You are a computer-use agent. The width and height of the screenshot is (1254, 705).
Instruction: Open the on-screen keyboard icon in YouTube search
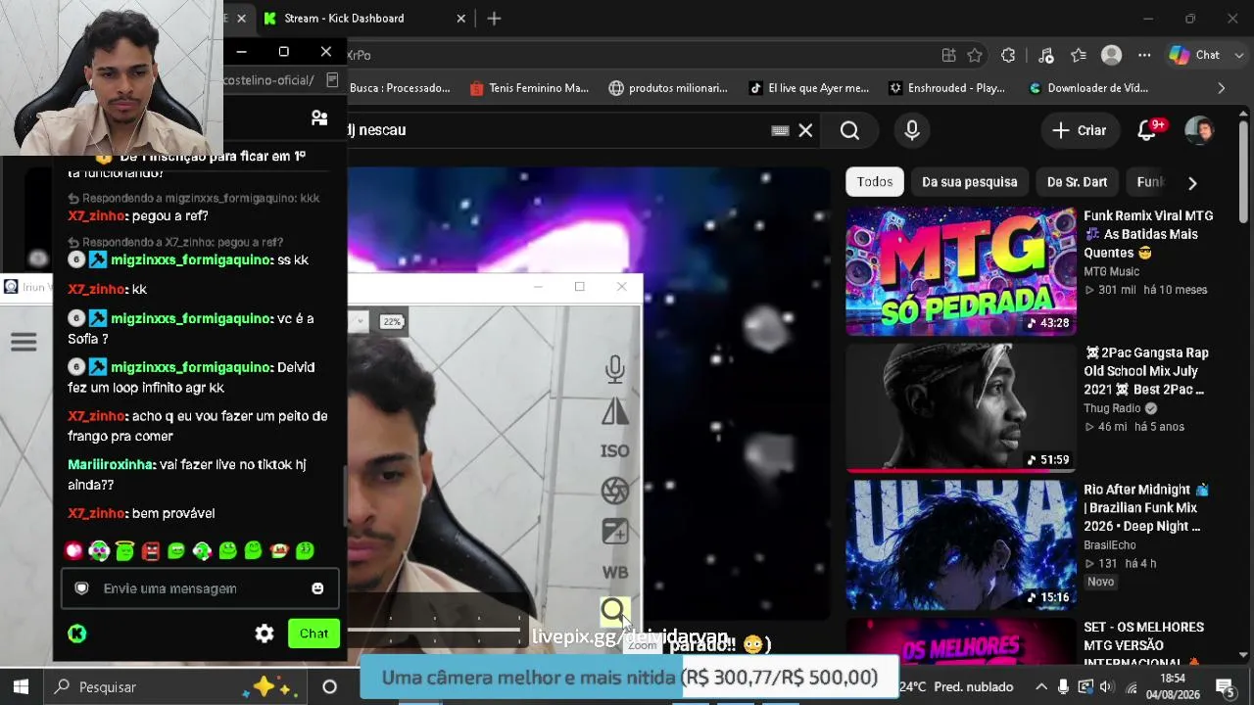pyautogui.click(x=780, y=130)
